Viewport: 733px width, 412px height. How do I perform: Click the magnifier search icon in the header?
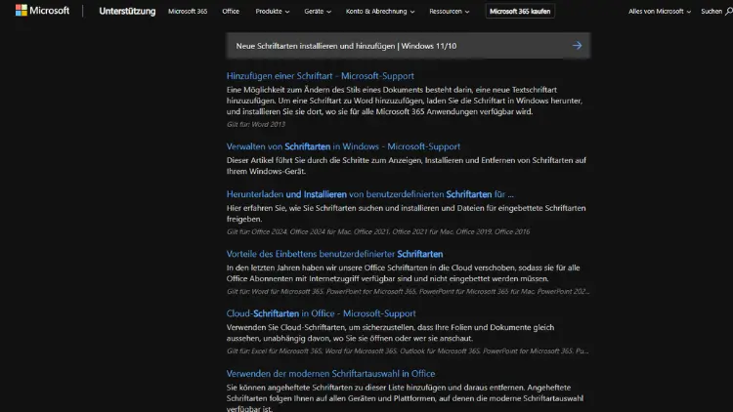pos(728,11)
